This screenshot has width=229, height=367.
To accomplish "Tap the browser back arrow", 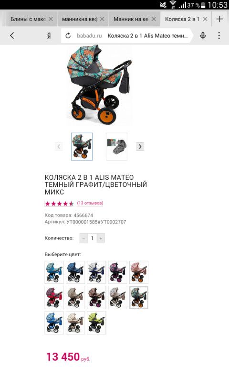I will click(x=12, y=35).
